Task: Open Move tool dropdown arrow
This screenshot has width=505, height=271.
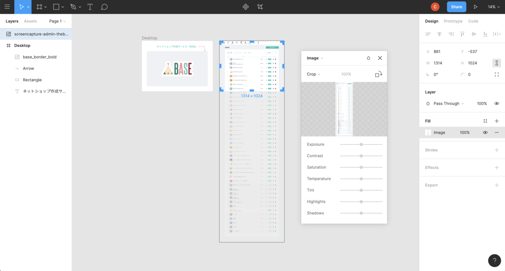Action: (x=28, y=7)
